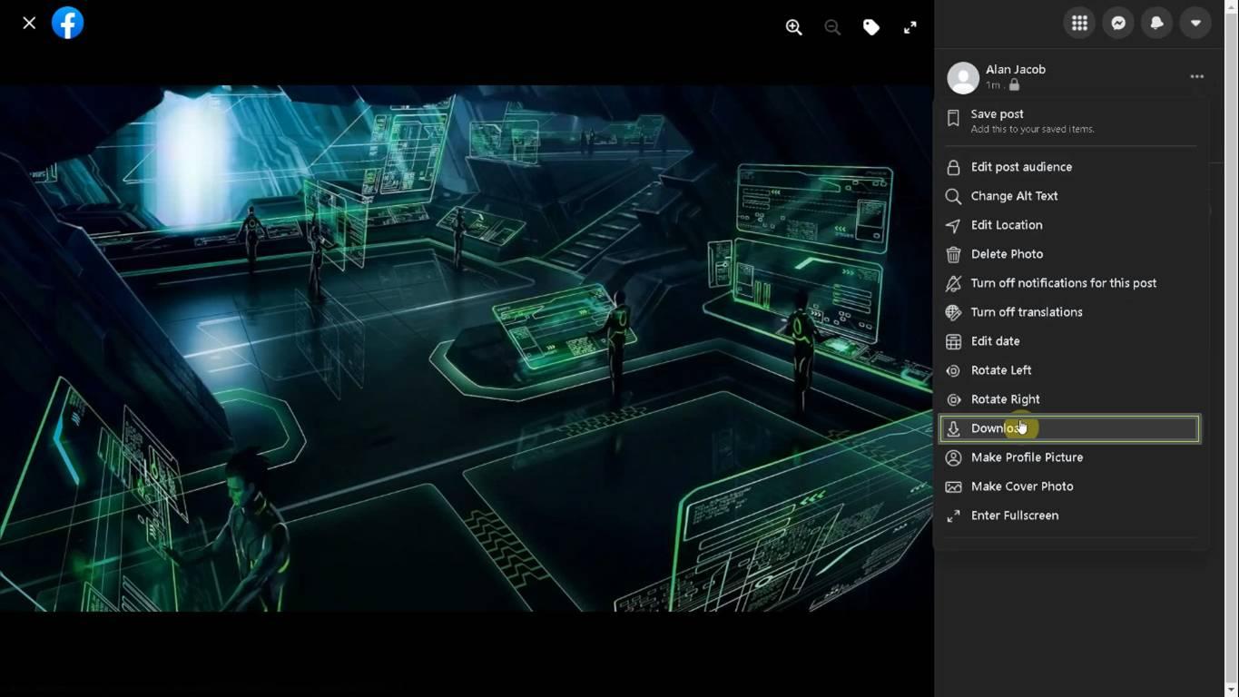Screen dimensions: 1239x697
Task: Click Alan Jacob's profile avatar
Action: click(963, 77)
